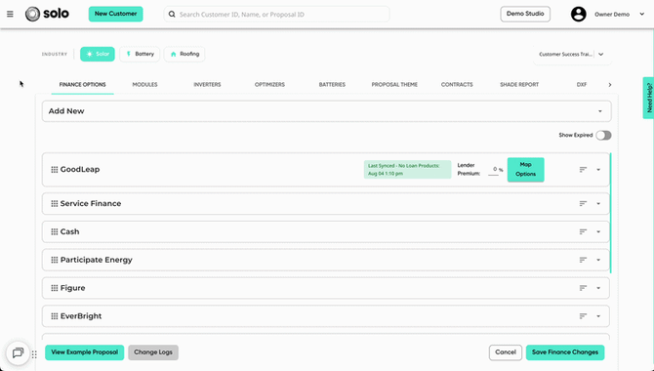Image resolution: width=654 pixels, height=371 pixels.
Task: Click the Service Finance lender name
Action: coord(91,204)
